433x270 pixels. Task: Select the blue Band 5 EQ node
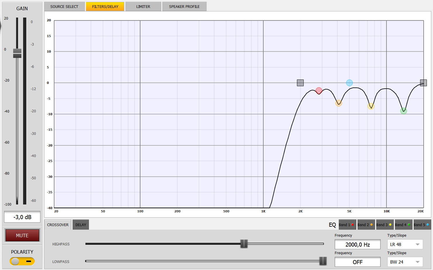[x=349, y=83]
